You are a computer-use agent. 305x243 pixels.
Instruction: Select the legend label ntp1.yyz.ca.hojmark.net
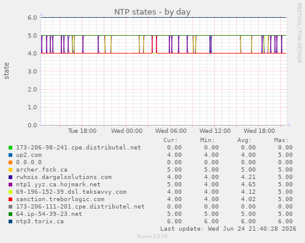pos(58,185)
